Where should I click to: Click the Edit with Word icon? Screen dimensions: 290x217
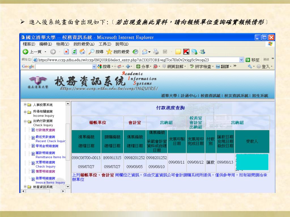click(165, 52)
